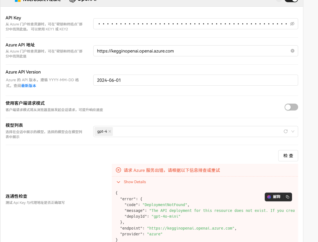The image size is (318, 242).
Task: Click the 模型列表 section title
Action: [14, 125]
